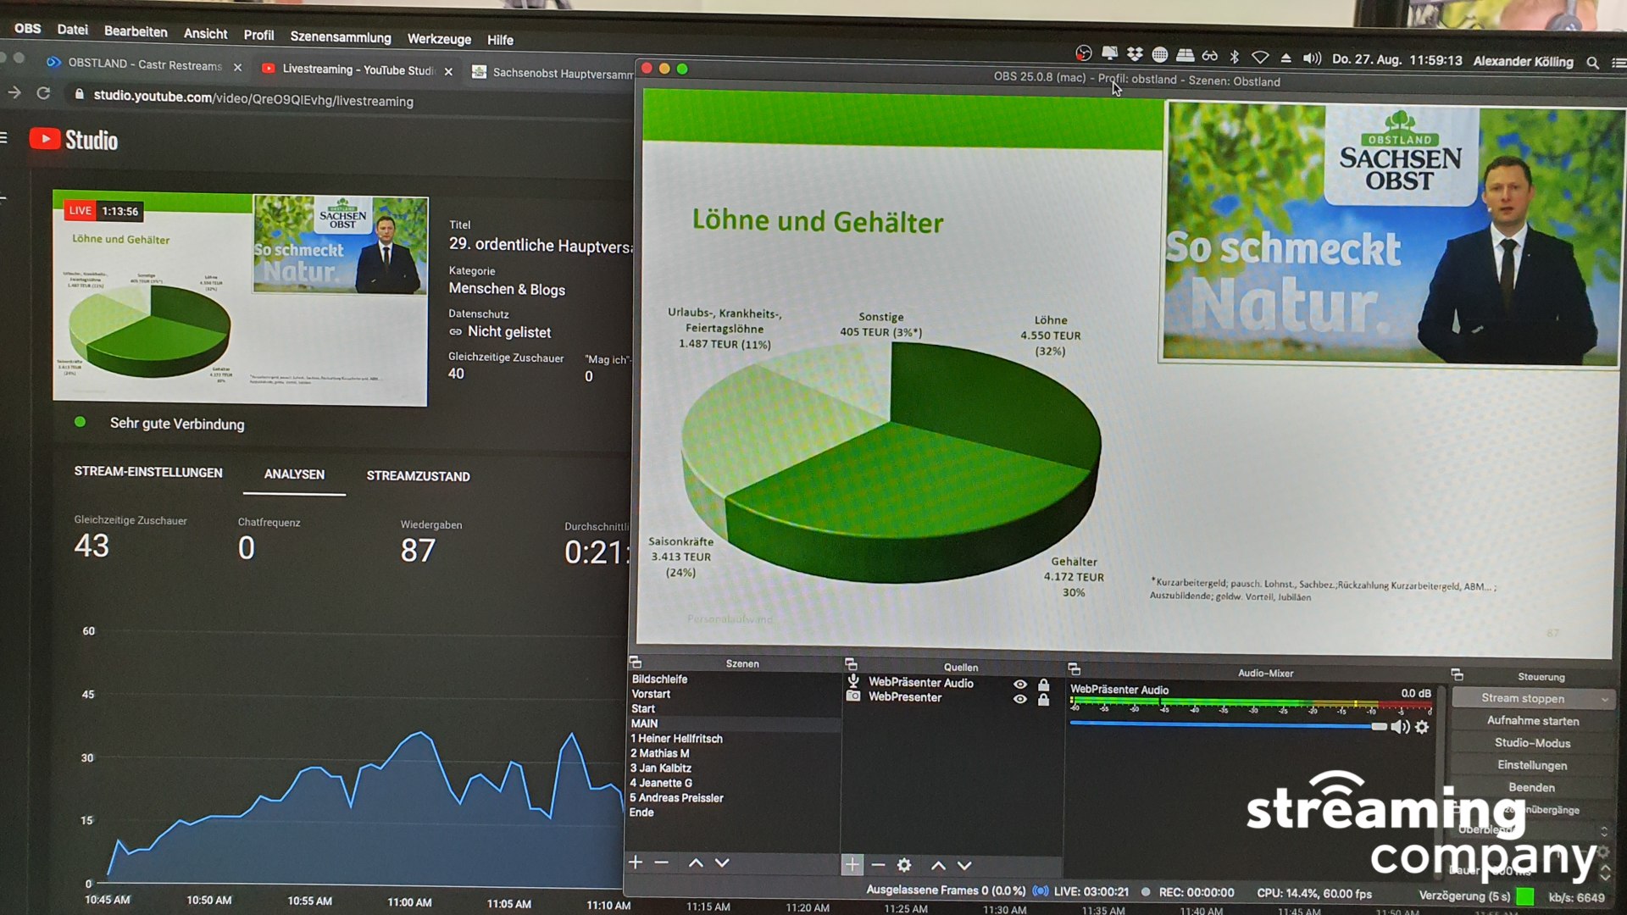The height and width of the screenshot is (915, 1627).
Task: Click the lock icon in the address bar
Action: (79, 94)
